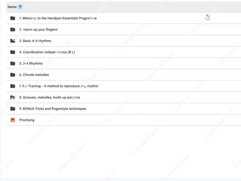Select the 3. Basic 4-4 rhythms label
The height and width of the screenshot is (181, 241).
35,41
